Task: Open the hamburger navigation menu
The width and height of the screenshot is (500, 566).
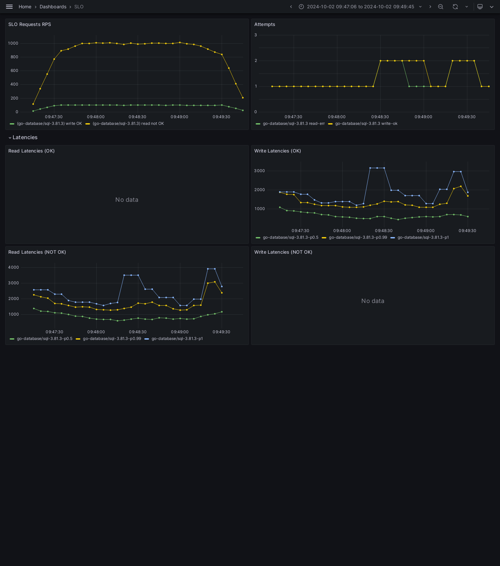Action: pyautogui.click(x=9, y=7)
